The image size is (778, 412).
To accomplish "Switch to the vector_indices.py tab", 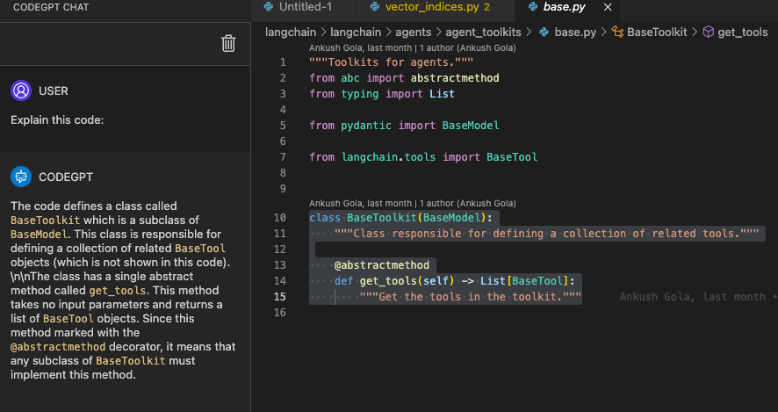I will coord(436,7).
